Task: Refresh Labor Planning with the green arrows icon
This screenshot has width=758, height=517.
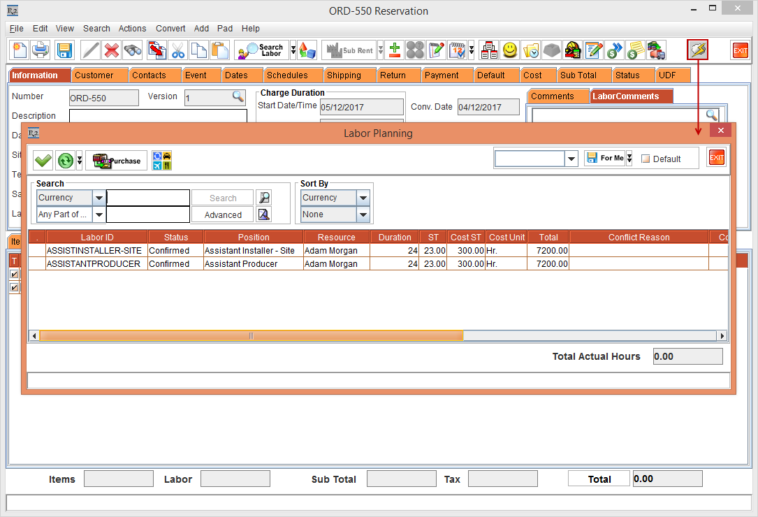Action: [x=64, y=160]
